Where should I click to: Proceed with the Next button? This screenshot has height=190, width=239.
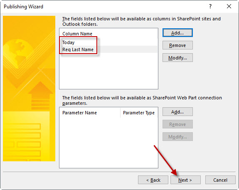pyautogui.click(x=185, y=180)
